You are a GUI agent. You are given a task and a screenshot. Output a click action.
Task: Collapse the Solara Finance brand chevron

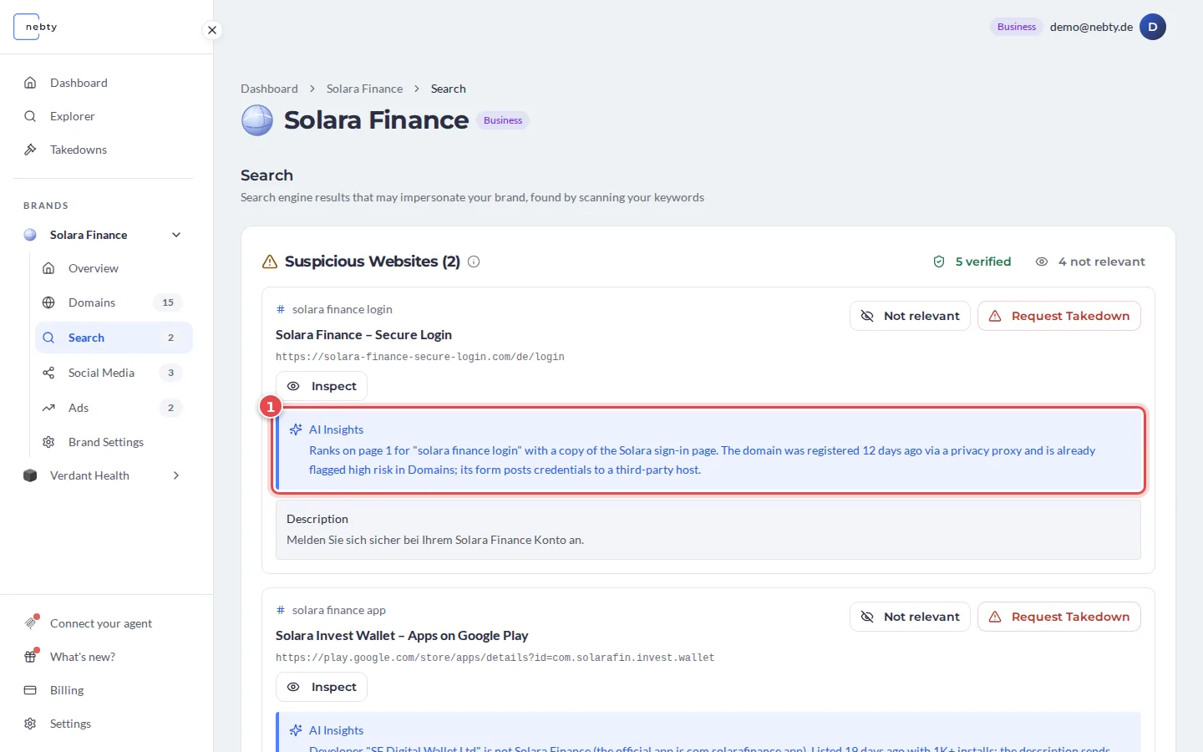click(176, 235)
